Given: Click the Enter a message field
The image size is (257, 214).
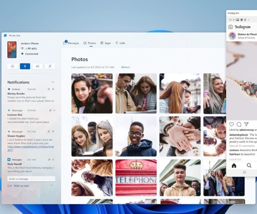Looking at the screenshot, I should pyautogui.click(x=31, y=179).
